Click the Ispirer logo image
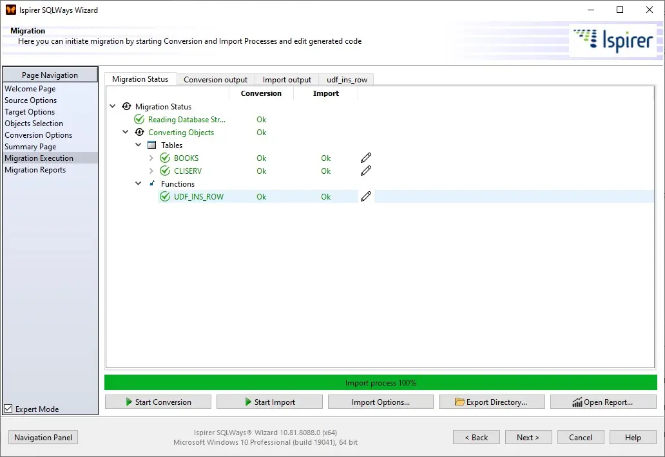This screenshot has height=457, width=665. pyautogui.click(x=613, y=41)
